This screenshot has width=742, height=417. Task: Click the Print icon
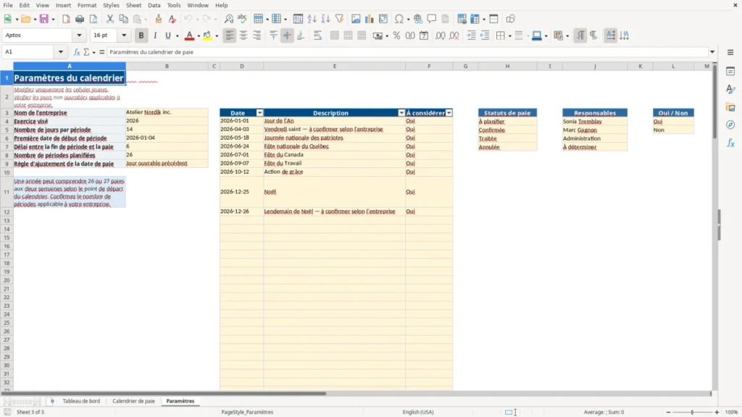[80, 19]
